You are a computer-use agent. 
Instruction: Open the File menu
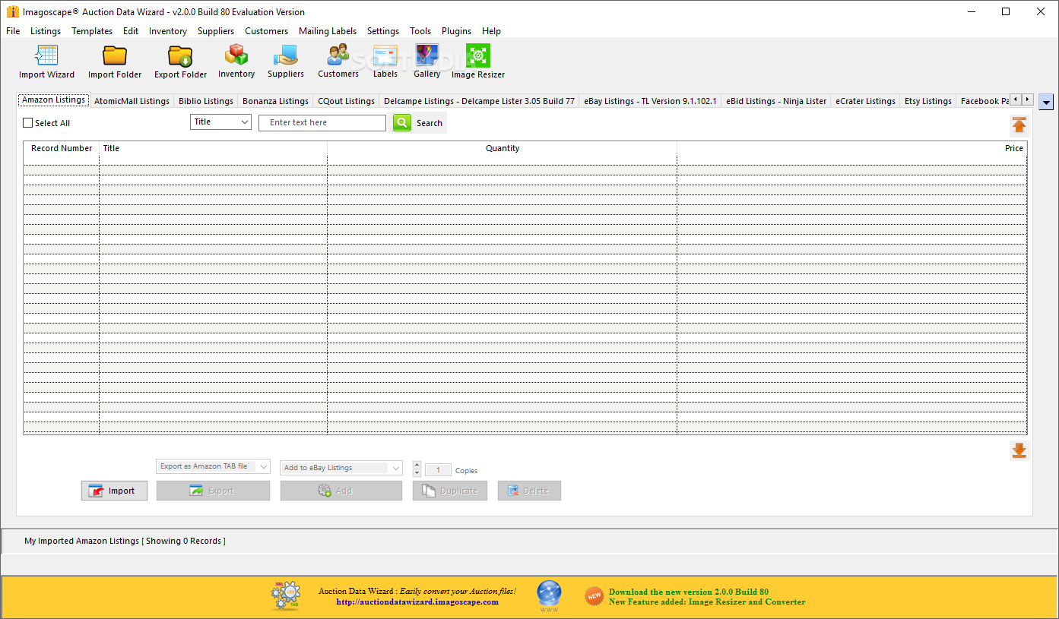point(13,31)
